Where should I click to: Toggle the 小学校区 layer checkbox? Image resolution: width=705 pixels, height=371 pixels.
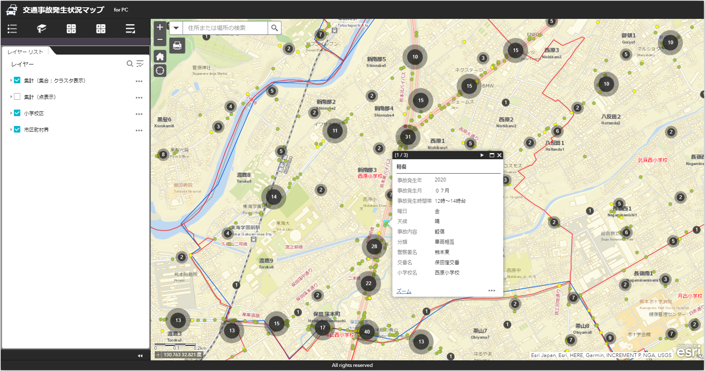pos(17,113)
